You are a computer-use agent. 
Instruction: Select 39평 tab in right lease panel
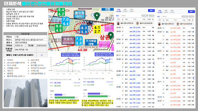166,12
